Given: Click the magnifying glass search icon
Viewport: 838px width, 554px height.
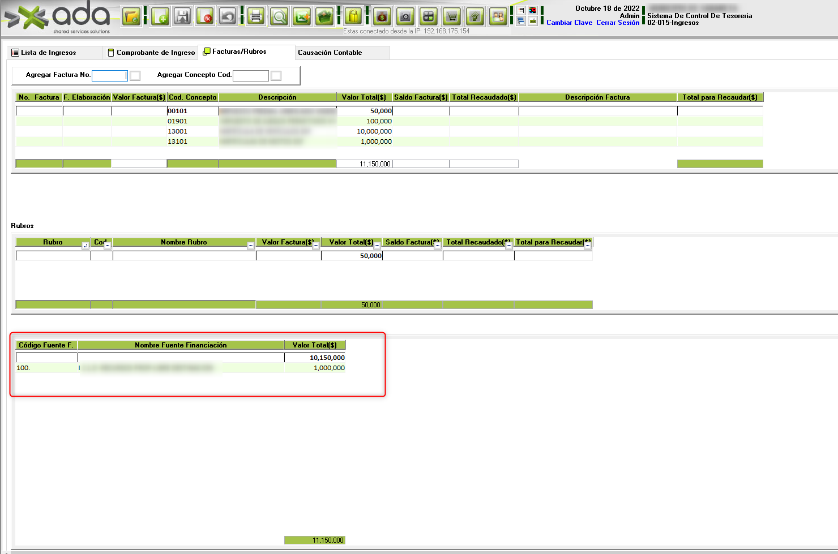Looking at the screenshot, I should click(x=279, y=16).
